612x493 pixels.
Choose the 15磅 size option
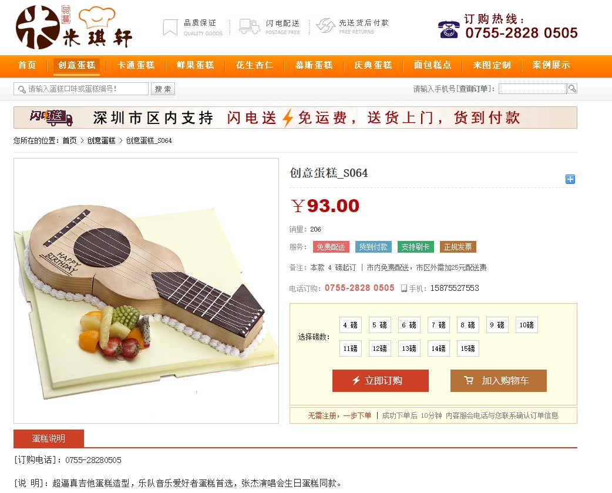coord(468,348)
